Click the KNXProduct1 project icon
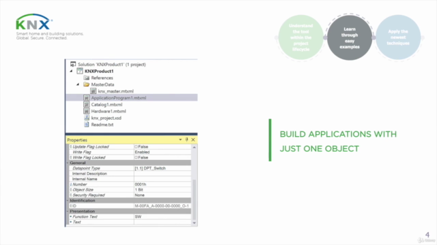 80,71
